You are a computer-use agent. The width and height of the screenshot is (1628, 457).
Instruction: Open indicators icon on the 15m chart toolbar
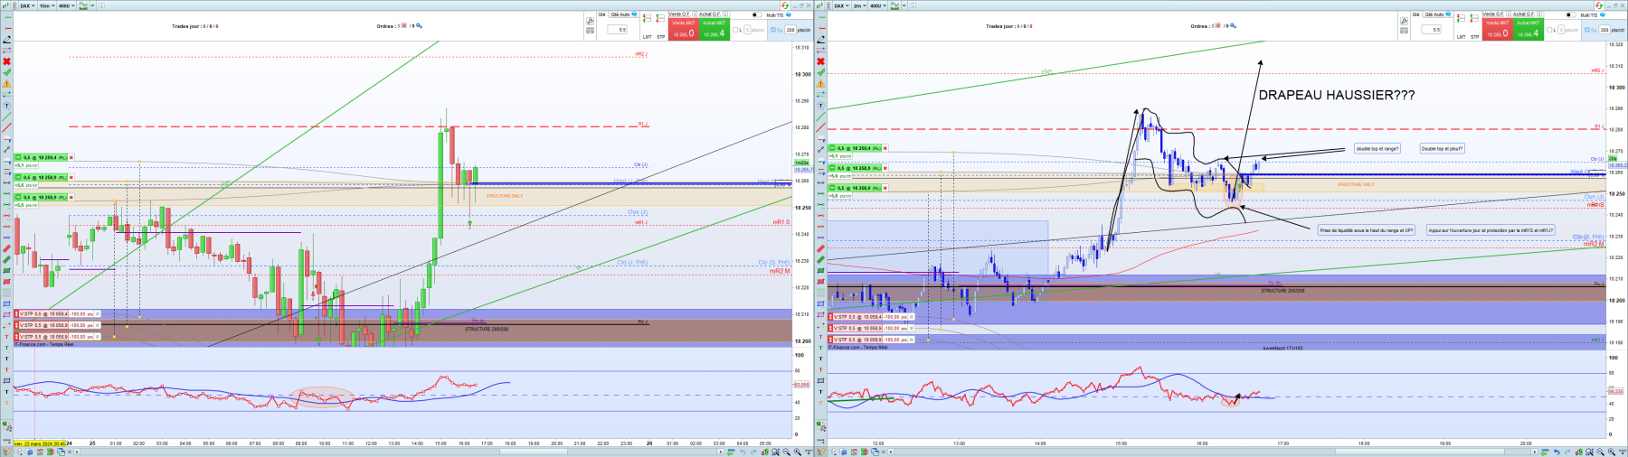[x=82, y=5]
